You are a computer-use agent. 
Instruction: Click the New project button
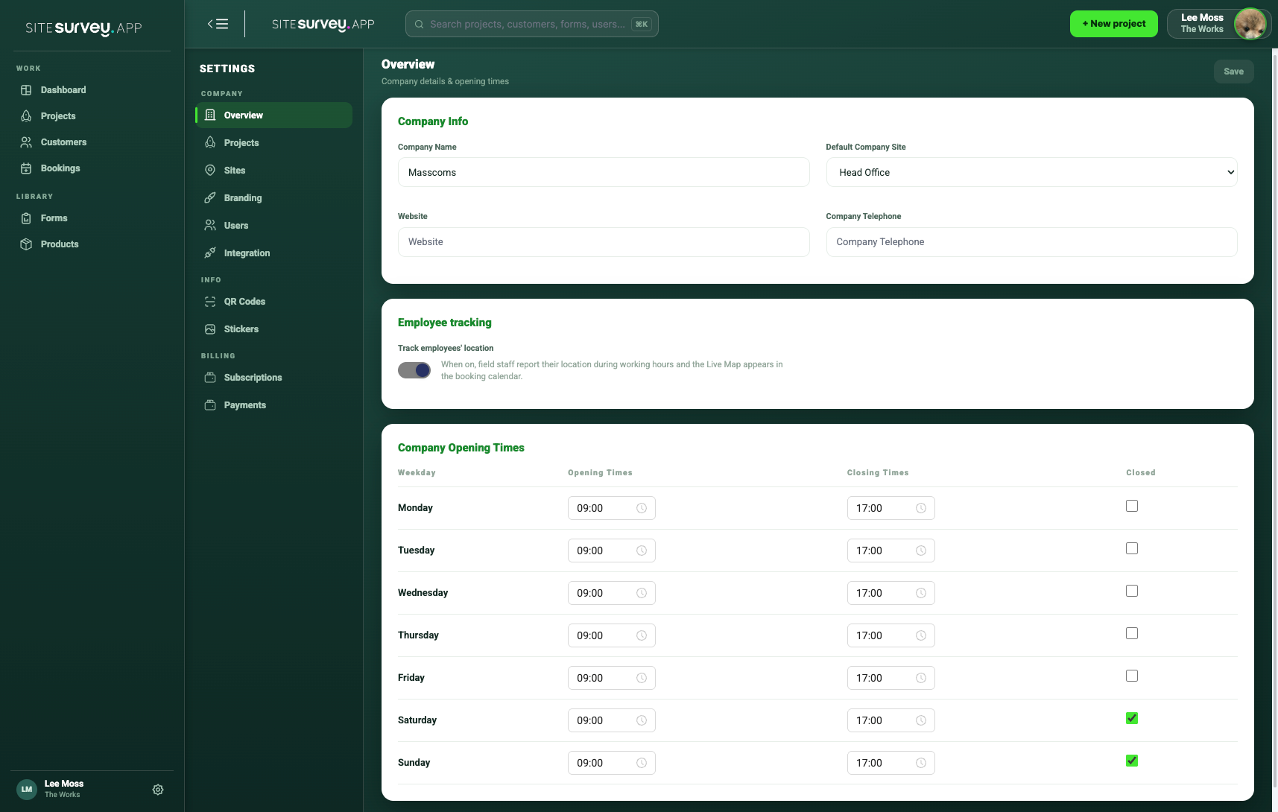[x=1114, y=24]
